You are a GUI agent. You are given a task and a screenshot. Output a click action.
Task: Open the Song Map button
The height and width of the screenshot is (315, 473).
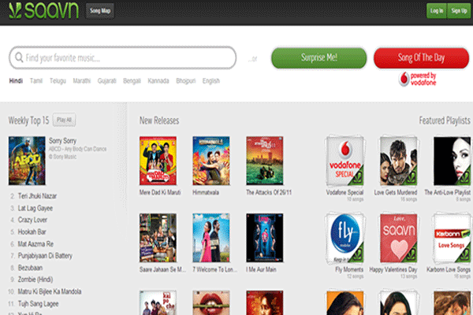click(x=100, y=11)
